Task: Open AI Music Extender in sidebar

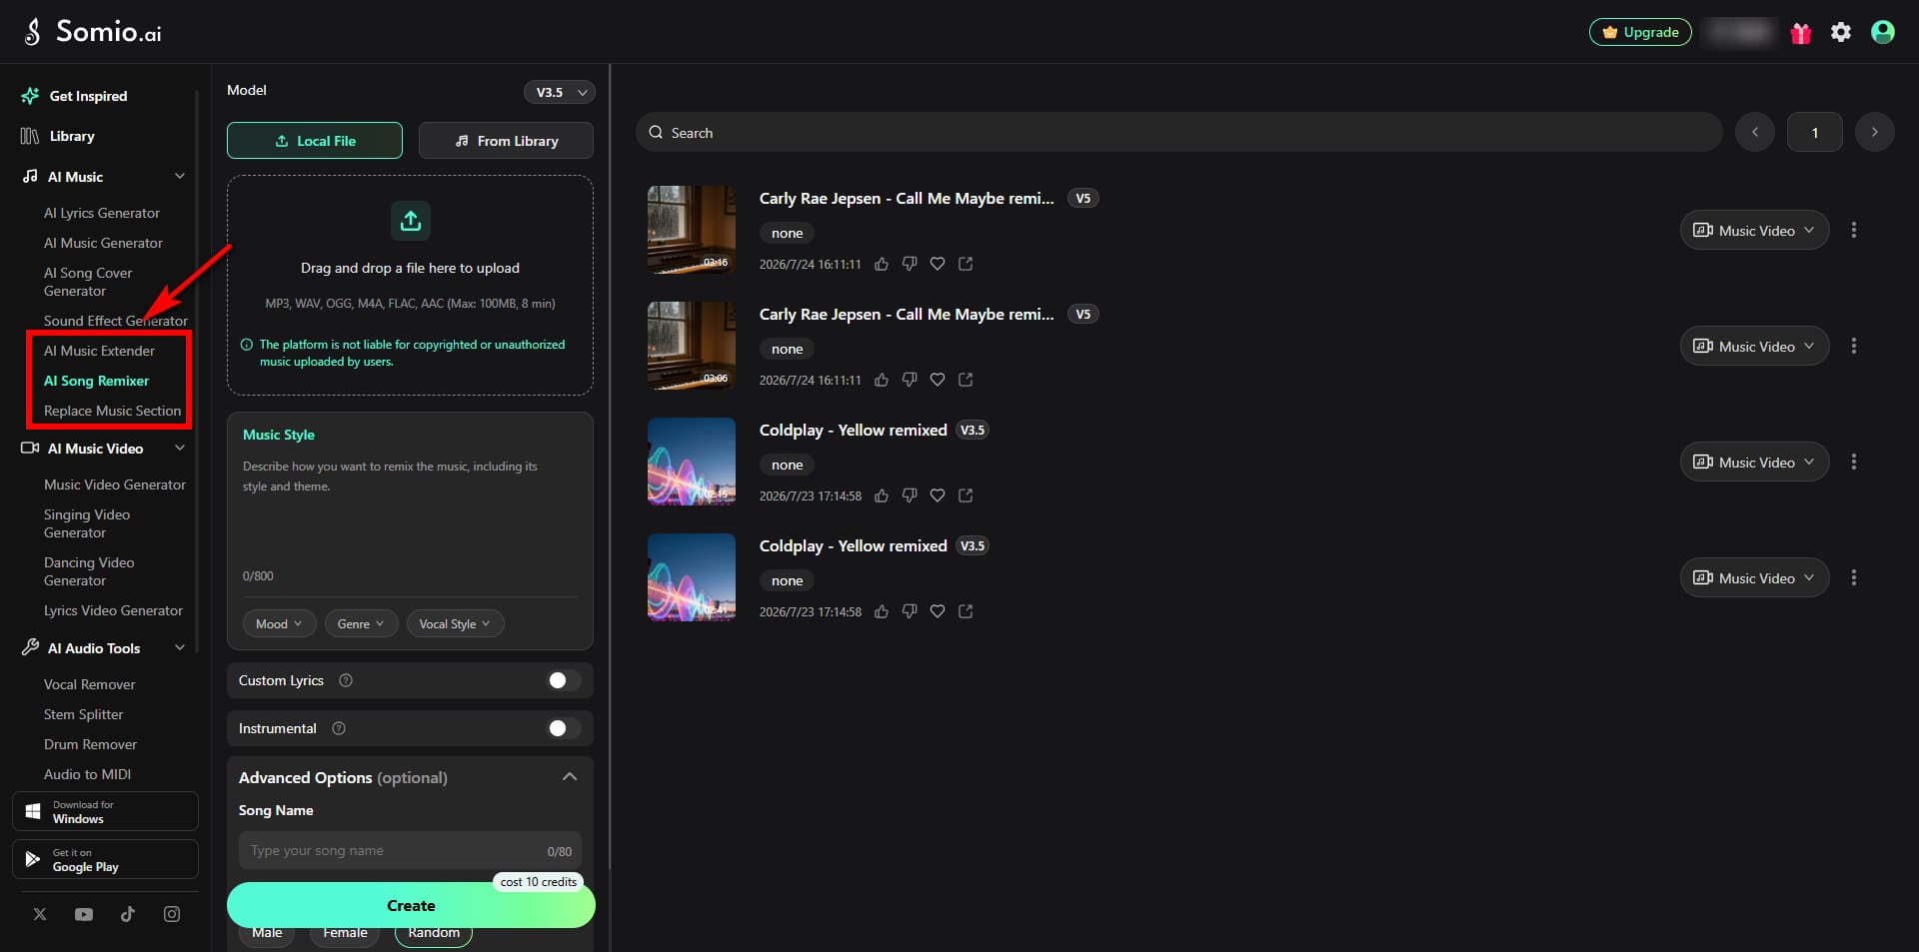Action: click(99, 351)
